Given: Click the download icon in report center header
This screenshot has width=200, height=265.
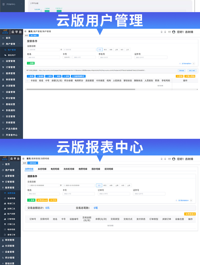Looking at the screenshot, I should 165,159.
